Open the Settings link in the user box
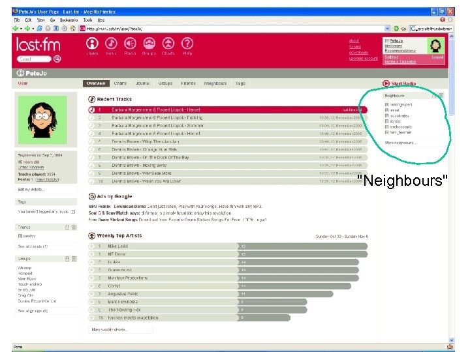Image resolution: width=470 pixels, height=352 pixels. [x=392, y=57]
